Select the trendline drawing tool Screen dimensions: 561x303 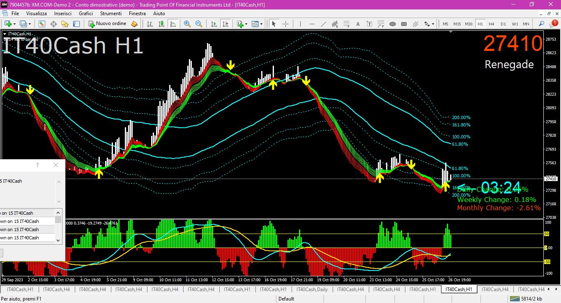323,24
